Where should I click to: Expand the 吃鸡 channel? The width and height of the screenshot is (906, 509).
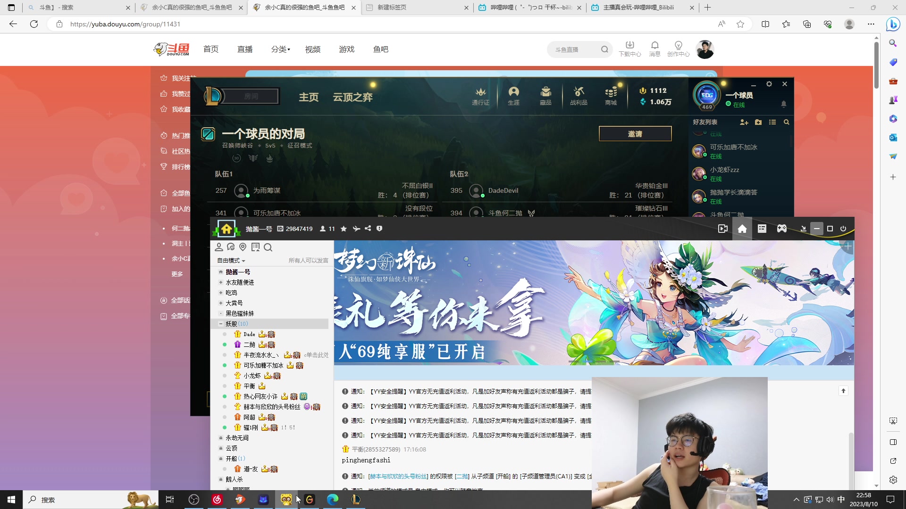pos(220,293)
